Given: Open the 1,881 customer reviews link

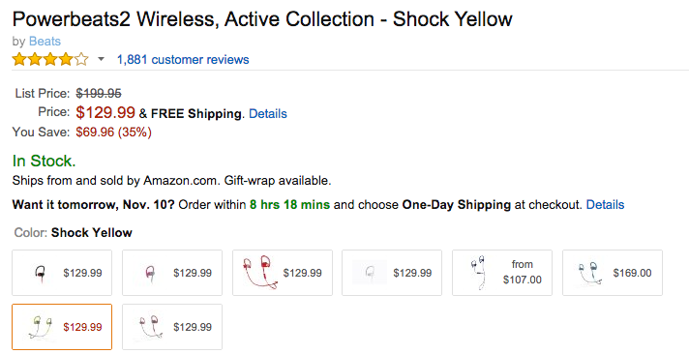Looking at the screenshot, I should click(183, 59).
